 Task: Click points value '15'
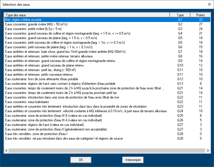[x=201, y=47]
